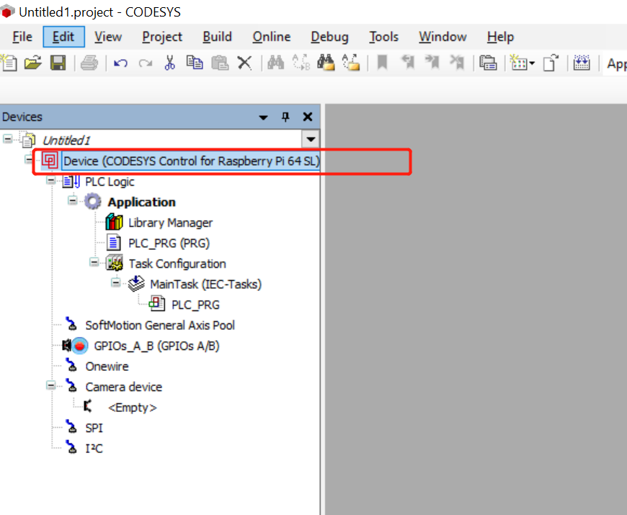Click the MainTask stacked layers icon
This screenshot has height=515, width=627.
pos(136,283)
